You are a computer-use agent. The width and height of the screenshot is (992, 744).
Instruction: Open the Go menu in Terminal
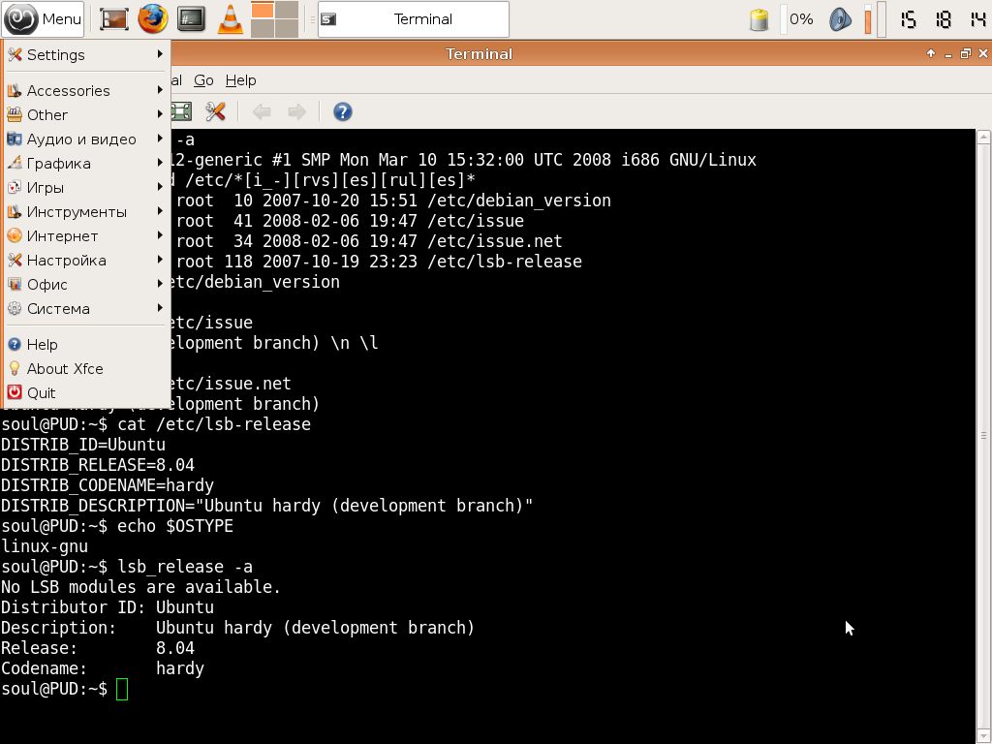(x=203, y=80)
